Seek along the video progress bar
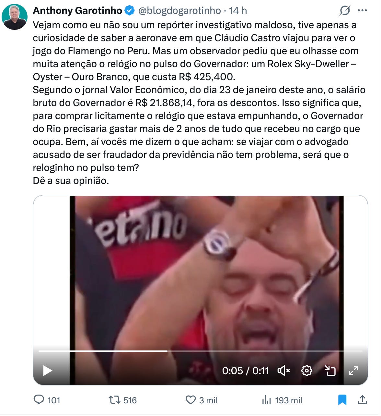 coord(200,351)
